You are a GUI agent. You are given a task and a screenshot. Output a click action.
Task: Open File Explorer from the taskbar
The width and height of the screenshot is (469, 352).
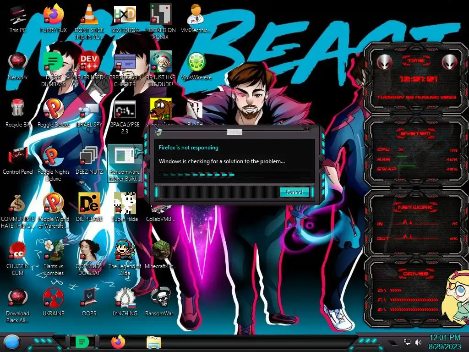pyautogui.click(x=154, y=343)
